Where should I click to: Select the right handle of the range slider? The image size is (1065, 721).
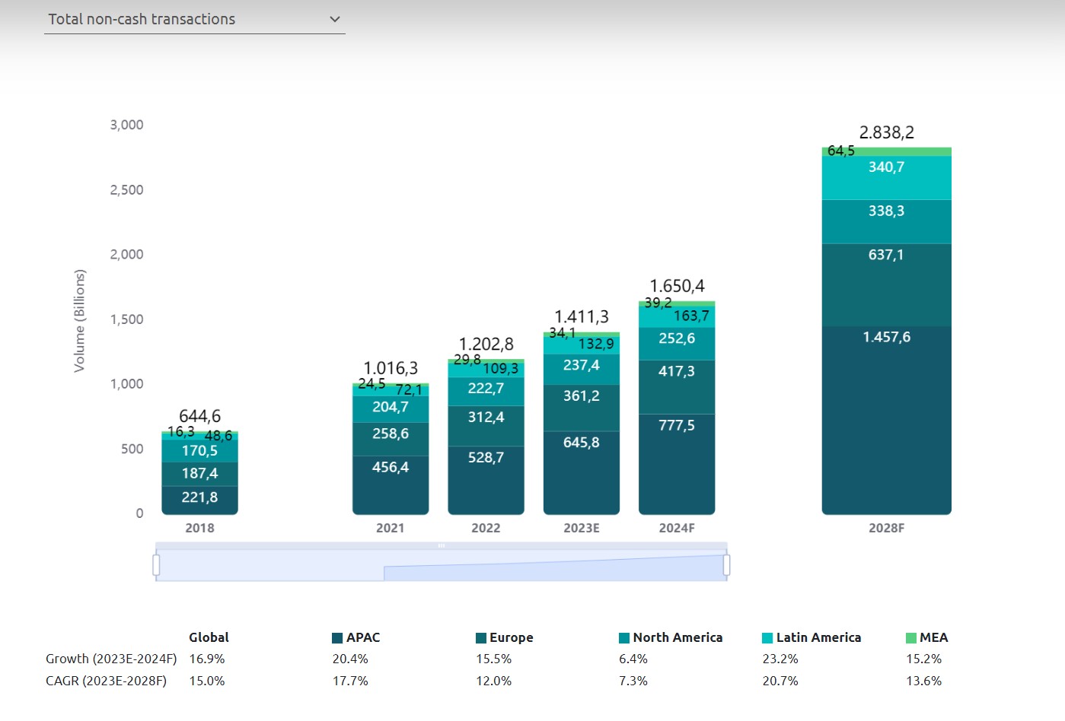coord(727,565)
